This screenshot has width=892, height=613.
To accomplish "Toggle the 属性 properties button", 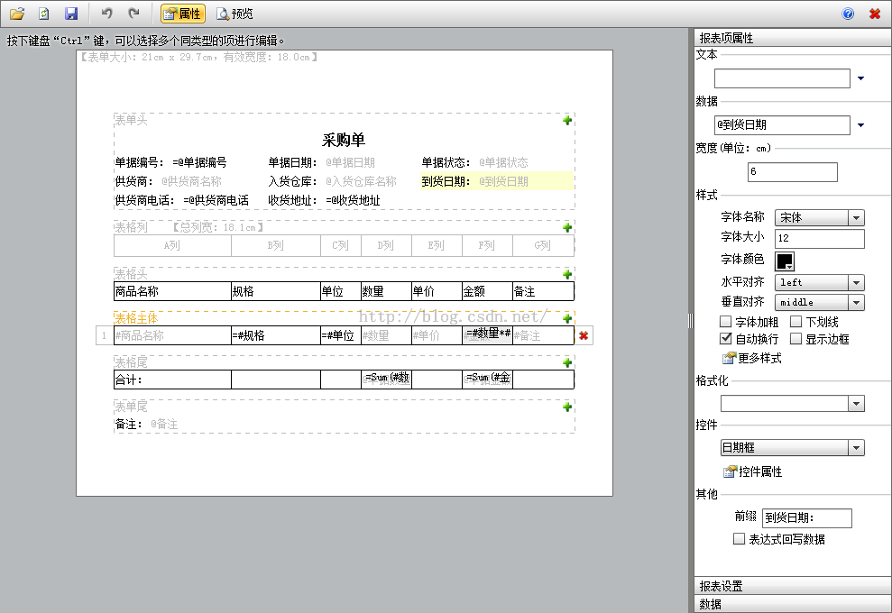I will (182, 14).
